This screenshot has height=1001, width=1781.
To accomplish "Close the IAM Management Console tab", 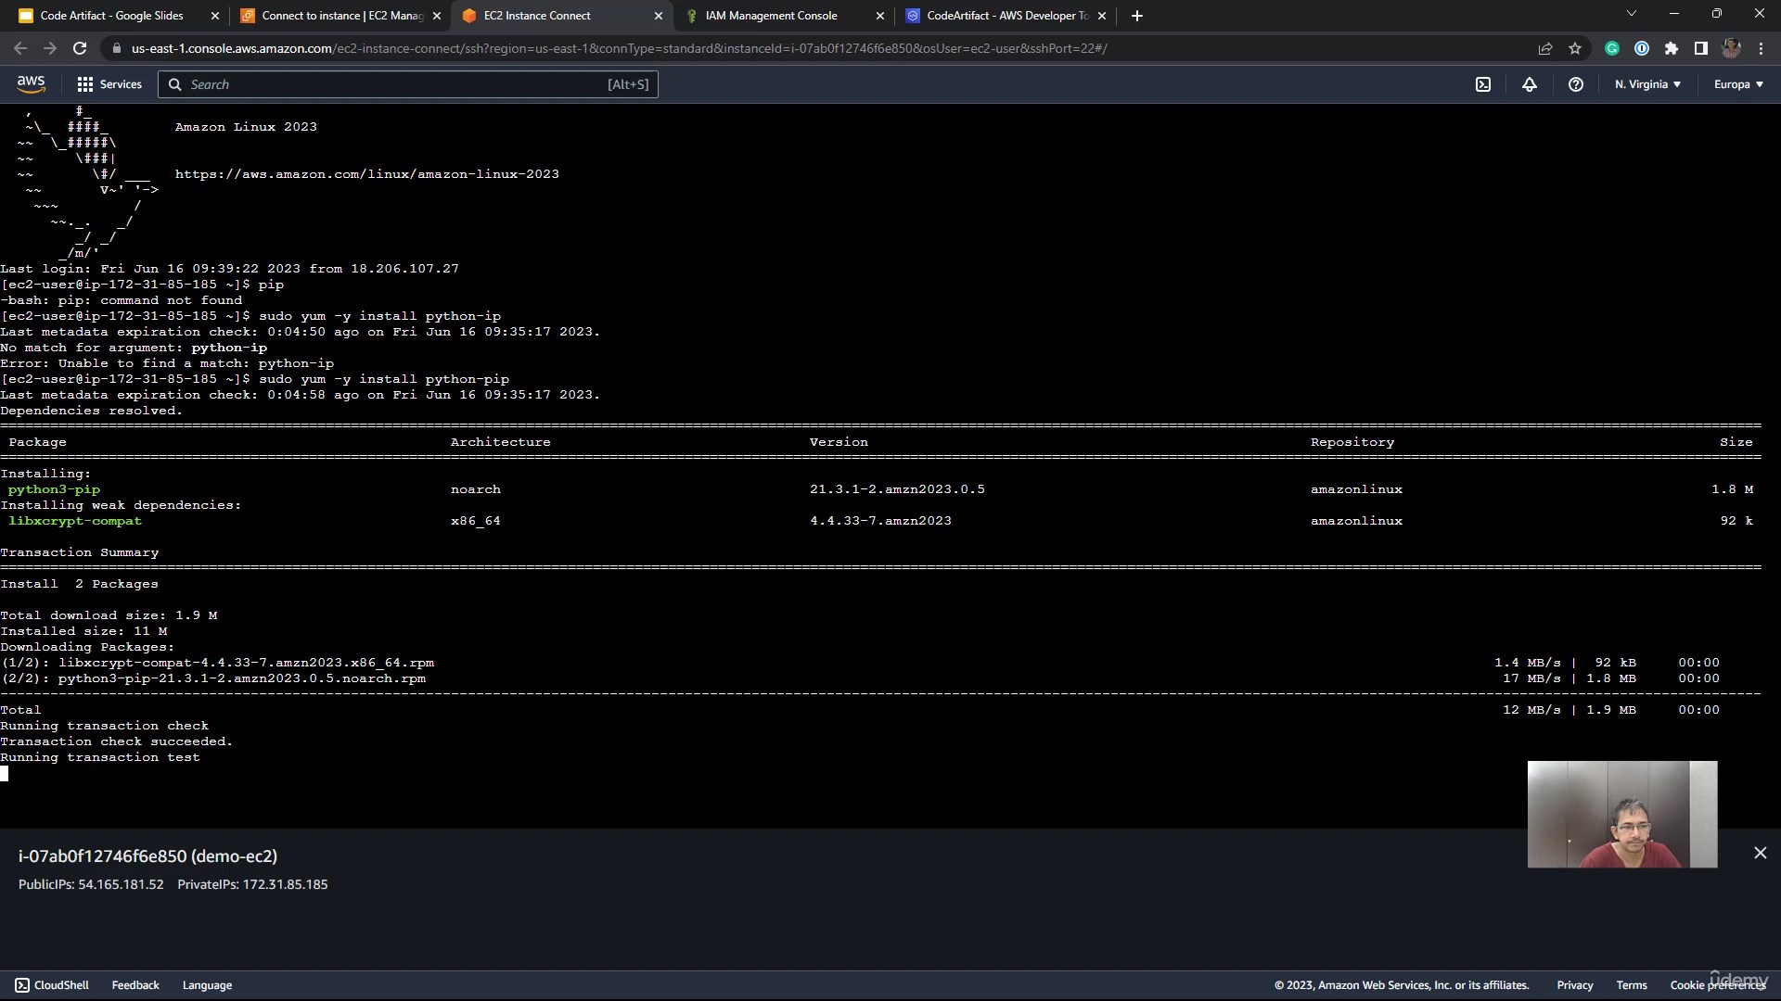I will click(x=880, y=16).
